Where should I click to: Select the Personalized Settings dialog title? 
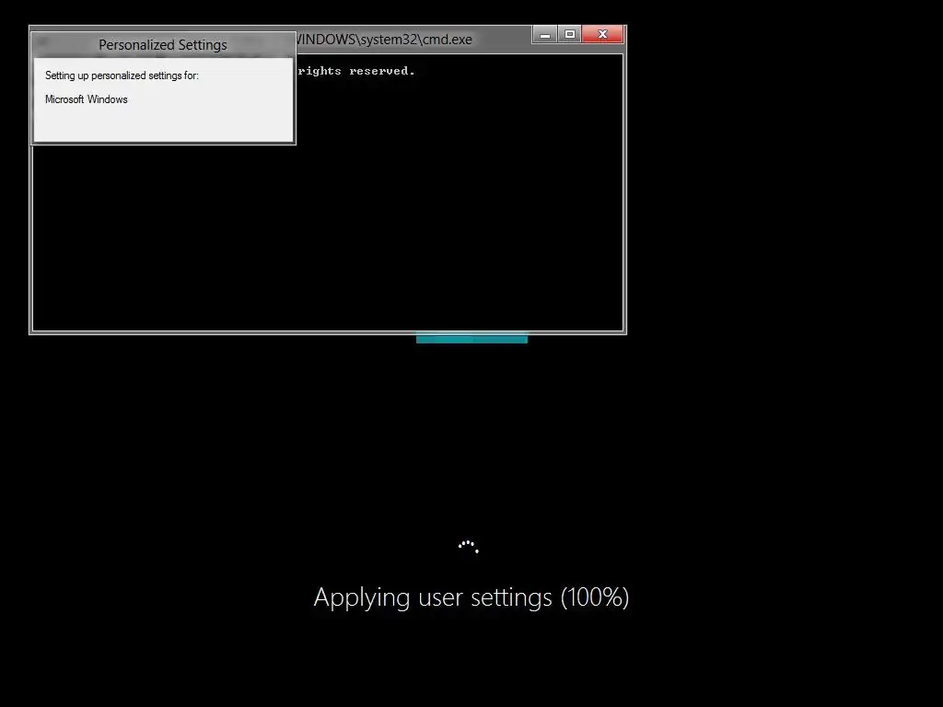tap(163, 45)
